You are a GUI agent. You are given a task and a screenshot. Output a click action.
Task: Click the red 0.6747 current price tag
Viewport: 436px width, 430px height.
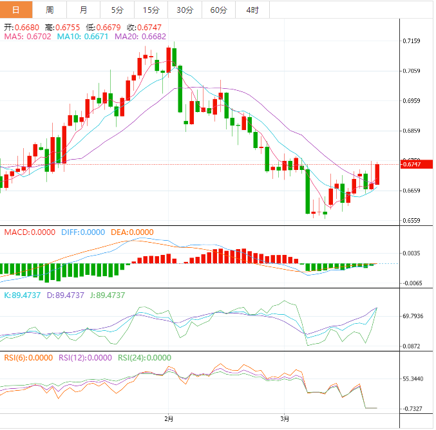coord(412,165)
